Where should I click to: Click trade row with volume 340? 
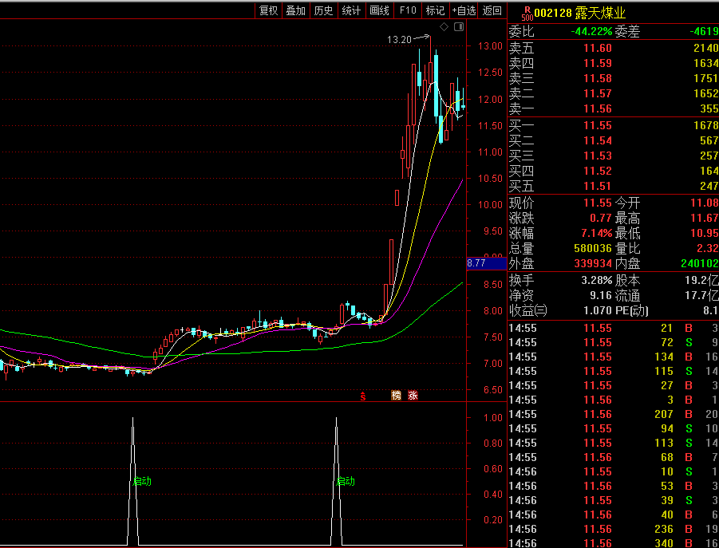coord(614,543)
